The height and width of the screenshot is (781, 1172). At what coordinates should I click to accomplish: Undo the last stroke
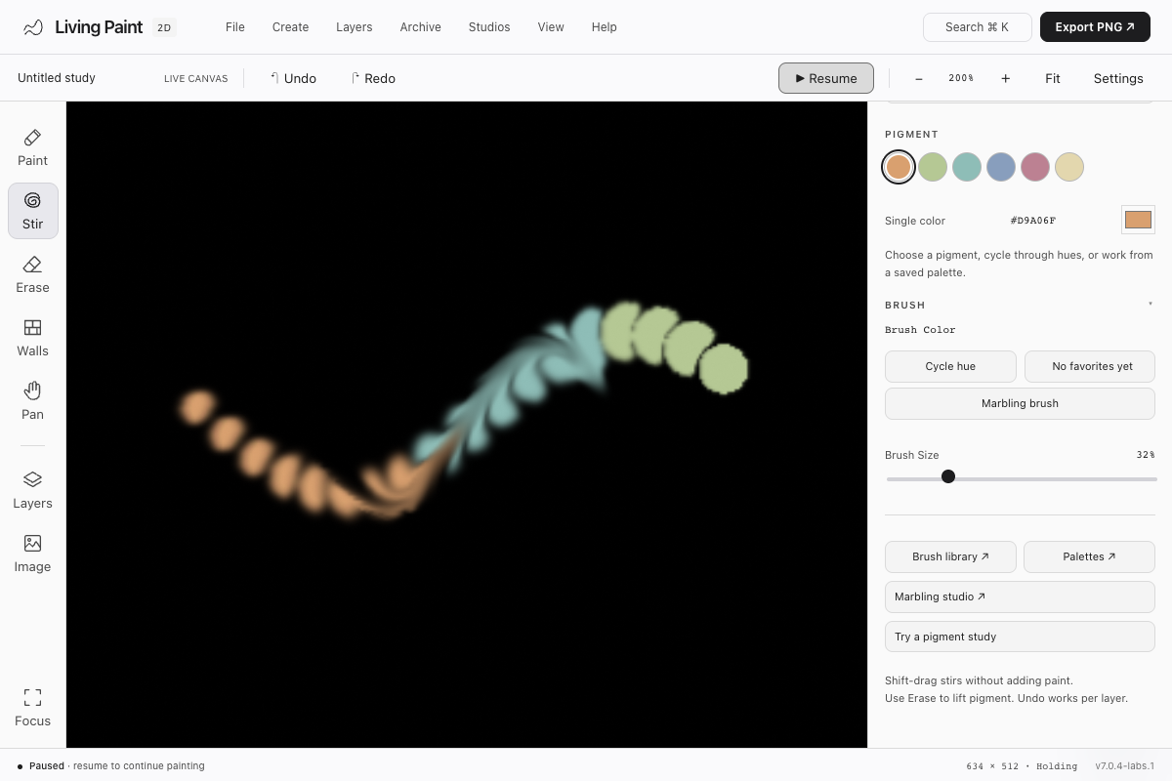(293, 78)
